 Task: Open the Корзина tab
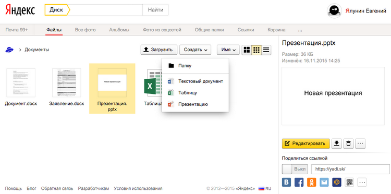(x=276, y=30)
